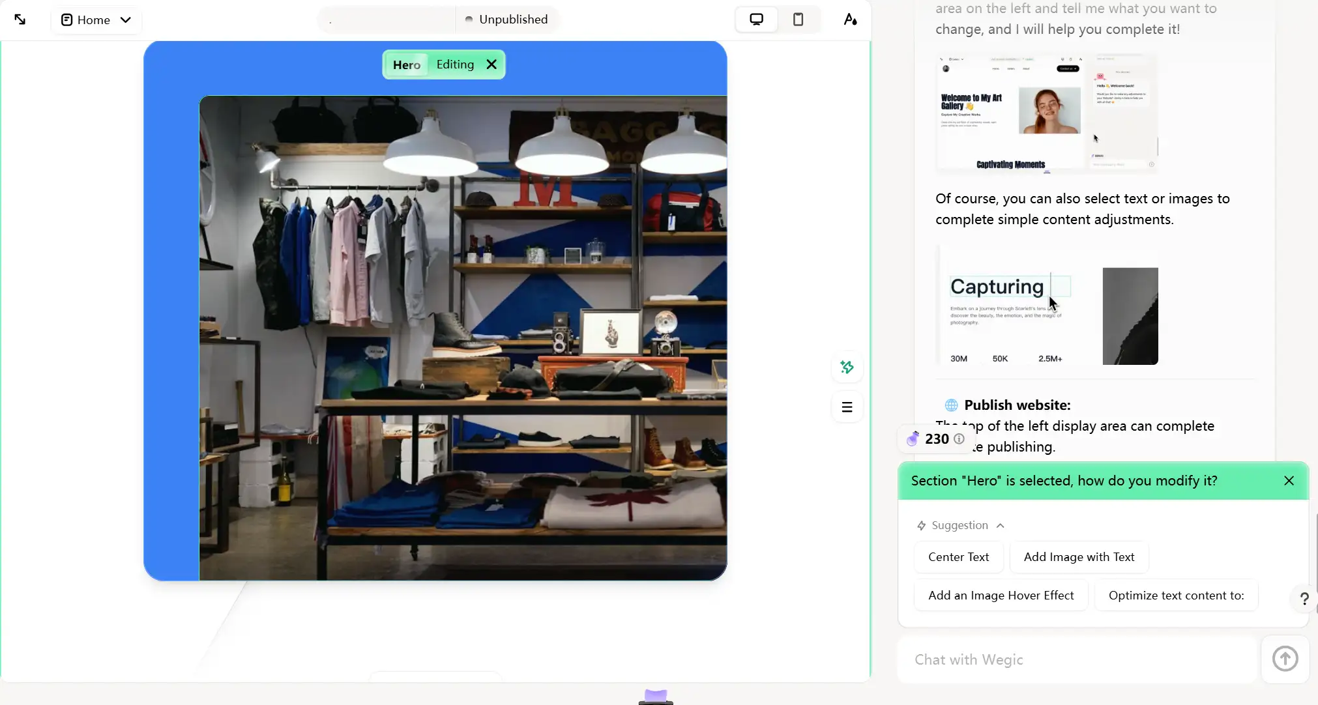Choose the Center Text suggestion
The width and height of the screenshot is (1318, 705).
tap(958, 557)
